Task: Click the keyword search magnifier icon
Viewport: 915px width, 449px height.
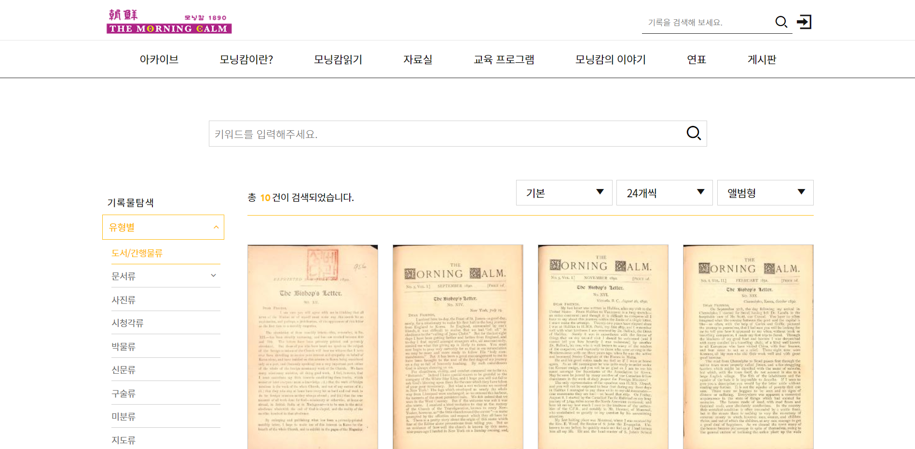Action: coord(693,133)
